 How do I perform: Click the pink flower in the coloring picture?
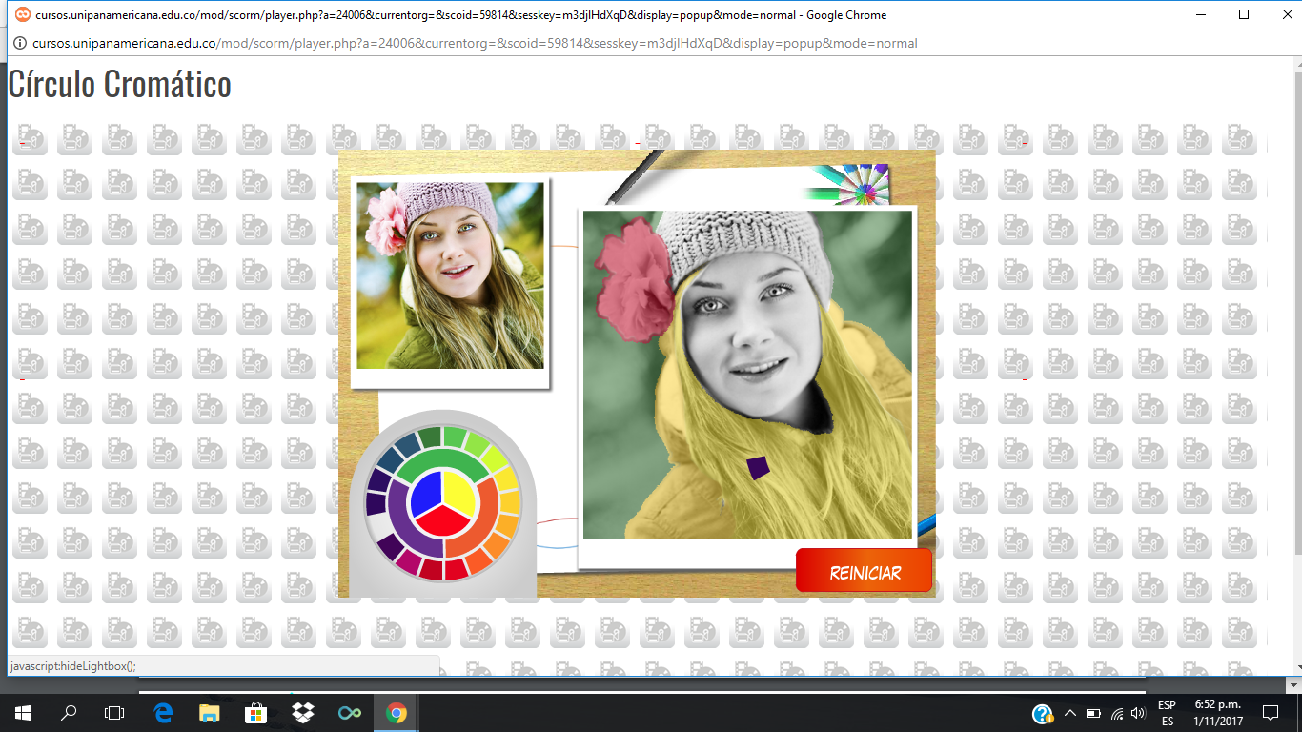pos(637,279)
